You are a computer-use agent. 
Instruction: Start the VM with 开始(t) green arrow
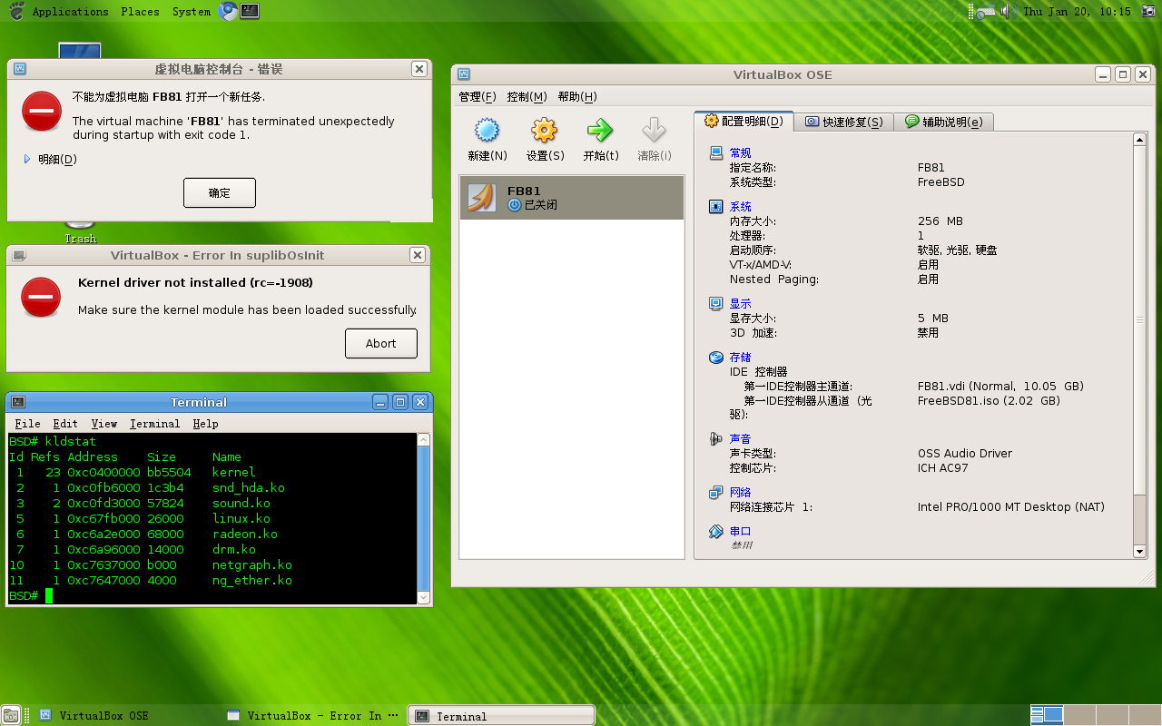[x=600, y=131]
